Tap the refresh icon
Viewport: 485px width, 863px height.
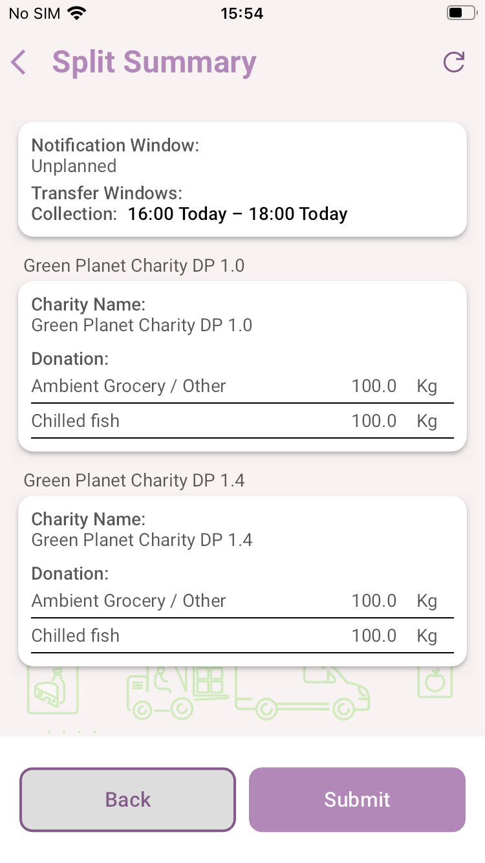click(454, 63)
